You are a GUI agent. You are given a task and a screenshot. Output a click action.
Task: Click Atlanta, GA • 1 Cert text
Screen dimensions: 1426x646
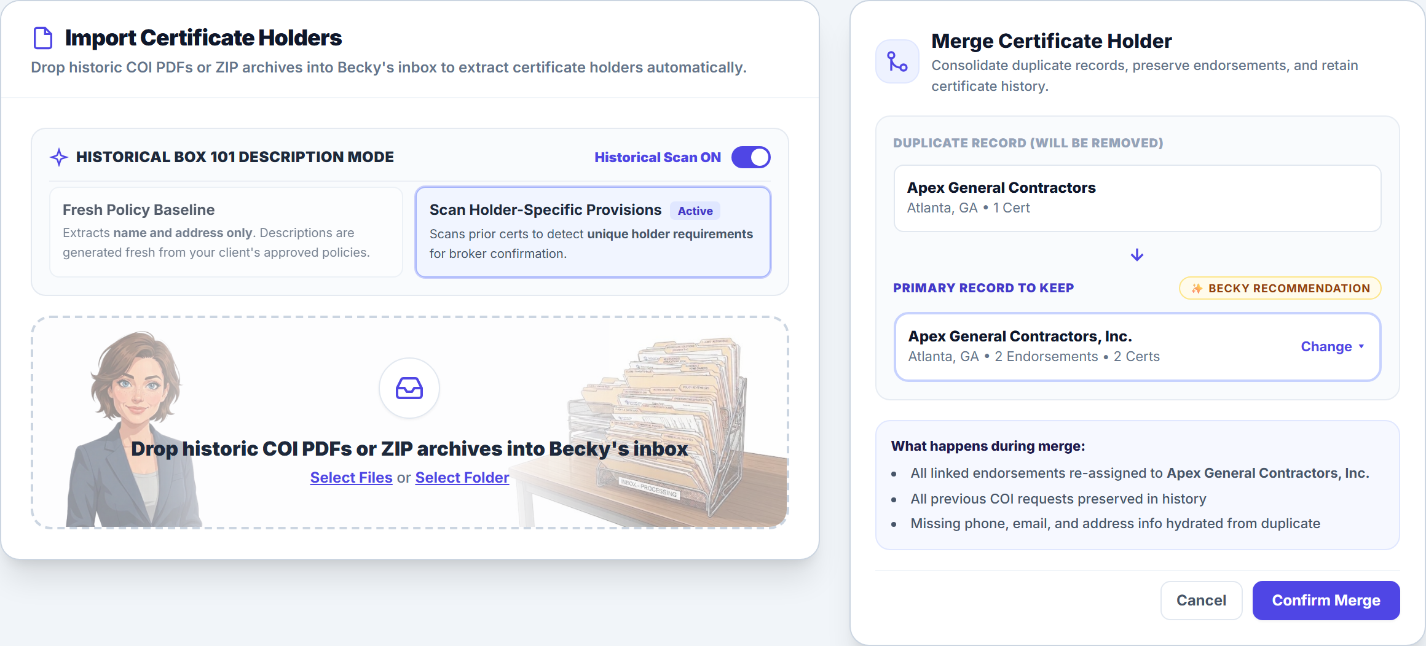coord(968,208)
